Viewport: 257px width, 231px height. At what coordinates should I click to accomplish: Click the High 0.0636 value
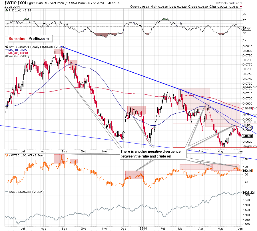pyautogui.click(x=159, y=7)
